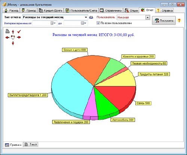Click the red up arrow chart control
Screen dimensions: 187x155
pos(13,32)
